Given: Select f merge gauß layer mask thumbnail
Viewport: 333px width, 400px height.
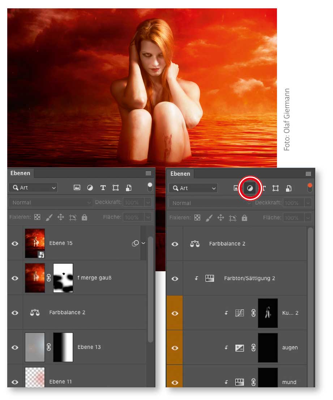Looking at the screenshot, I should point(63,278).
